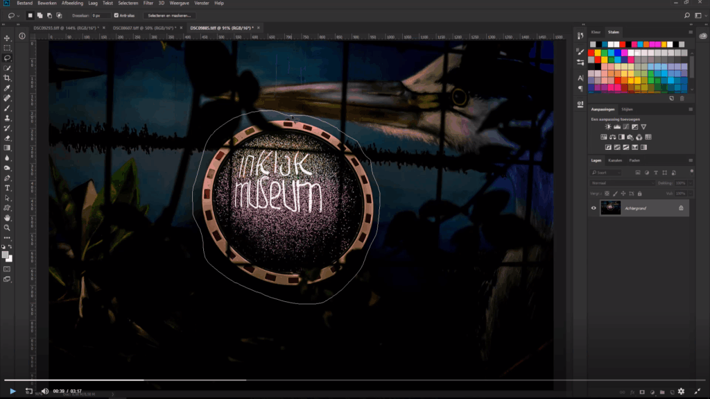This screenshot has height=399, width=710.
Task: Select the Brush tool
Action: click(x=7, y=108)
